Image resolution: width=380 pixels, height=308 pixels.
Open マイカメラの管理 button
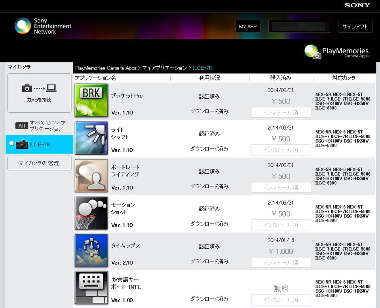point(40,163)
